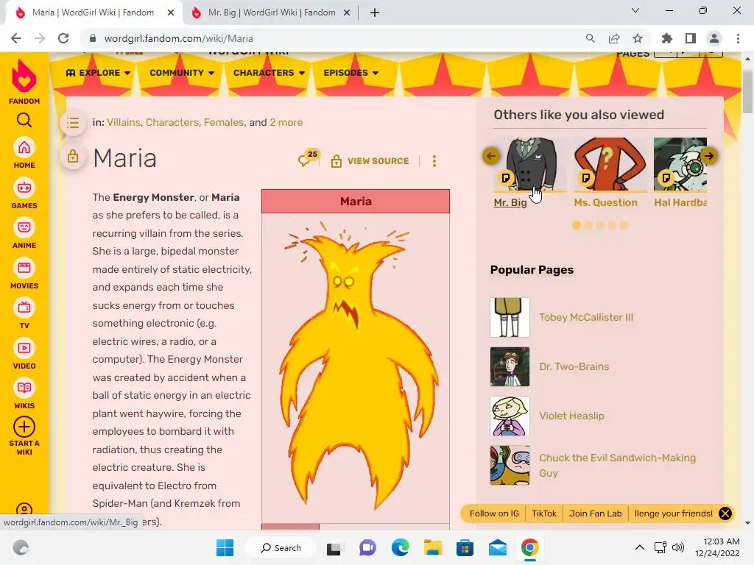754x565 pixels.
Task: Open the page more-options vertical dots
Action: (x=434, y=161)
